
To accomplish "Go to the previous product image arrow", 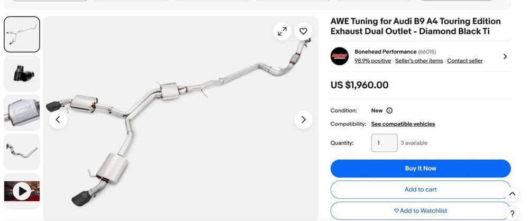I will point(58,119).
